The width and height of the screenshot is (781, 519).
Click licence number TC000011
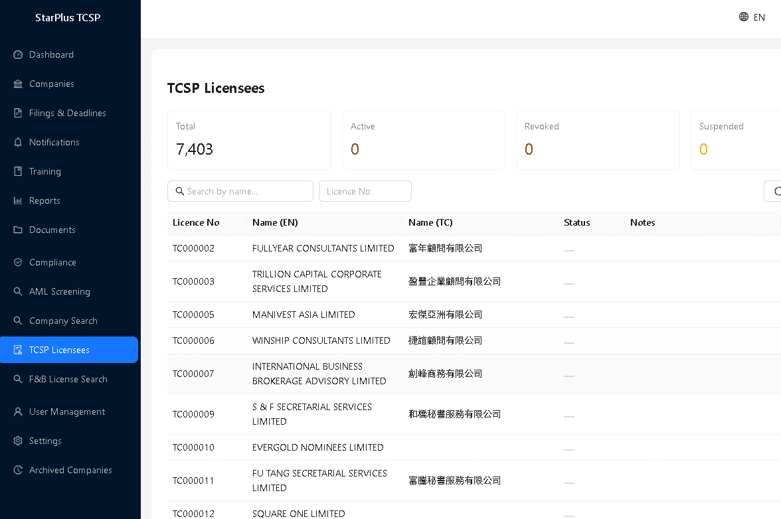(x=193, y=481)
